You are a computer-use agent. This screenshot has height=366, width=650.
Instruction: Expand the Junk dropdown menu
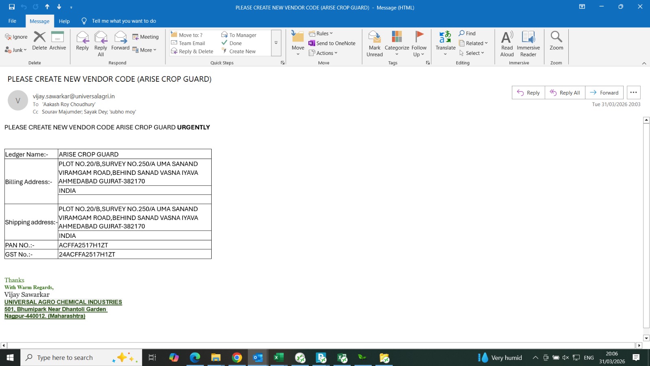point(16,50)
